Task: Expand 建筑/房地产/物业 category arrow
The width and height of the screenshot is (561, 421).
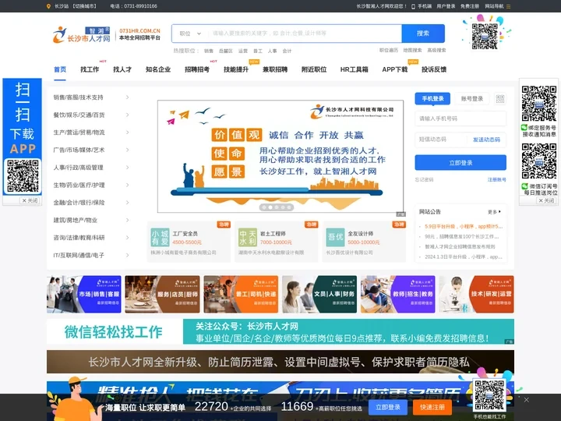Action: 127,220
